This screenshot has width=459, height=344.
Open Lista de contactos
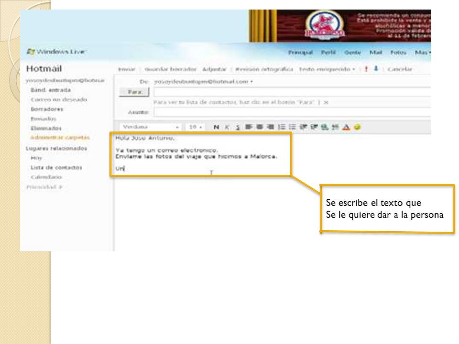[56, 168]
